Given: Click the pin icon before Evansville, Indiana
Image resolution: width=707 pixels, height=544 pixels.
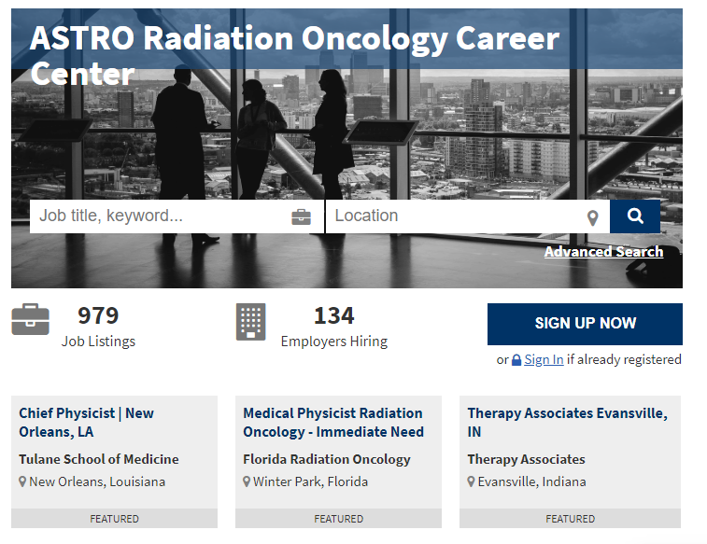Looking at the screenshot, I should [471, 481].
